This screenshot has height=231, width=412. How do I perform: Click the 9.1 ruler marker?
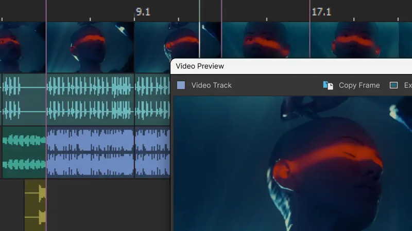tap(143, 12)
